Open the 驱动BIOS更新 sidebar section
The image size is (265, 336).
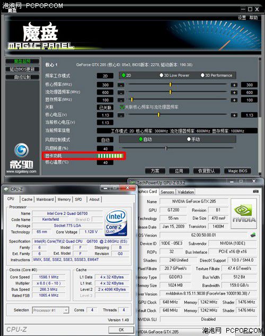[22, 69]
